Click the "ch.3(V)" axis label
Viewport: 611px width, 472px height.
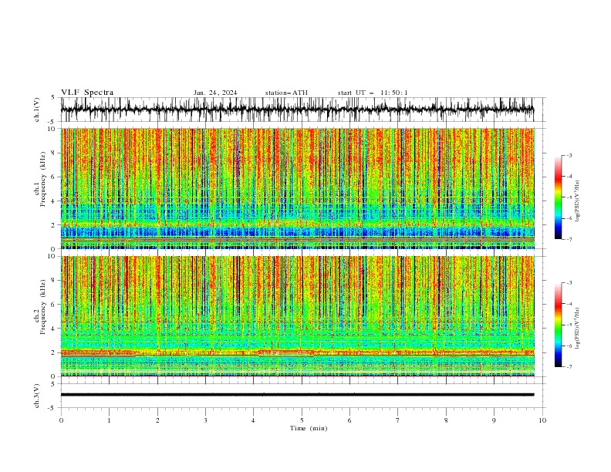coord(37,396)
